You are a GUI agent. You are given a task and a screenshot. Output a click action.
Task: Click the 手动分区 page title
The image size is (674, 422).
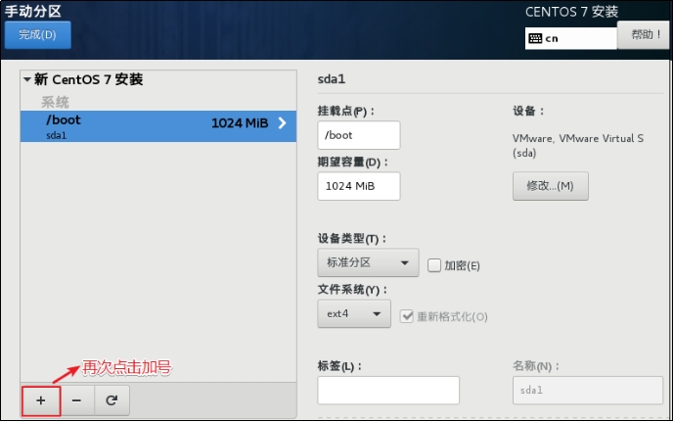tap(33, 11)
